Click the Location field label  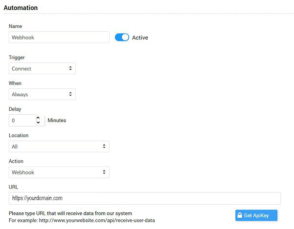(x=19, y=135)
